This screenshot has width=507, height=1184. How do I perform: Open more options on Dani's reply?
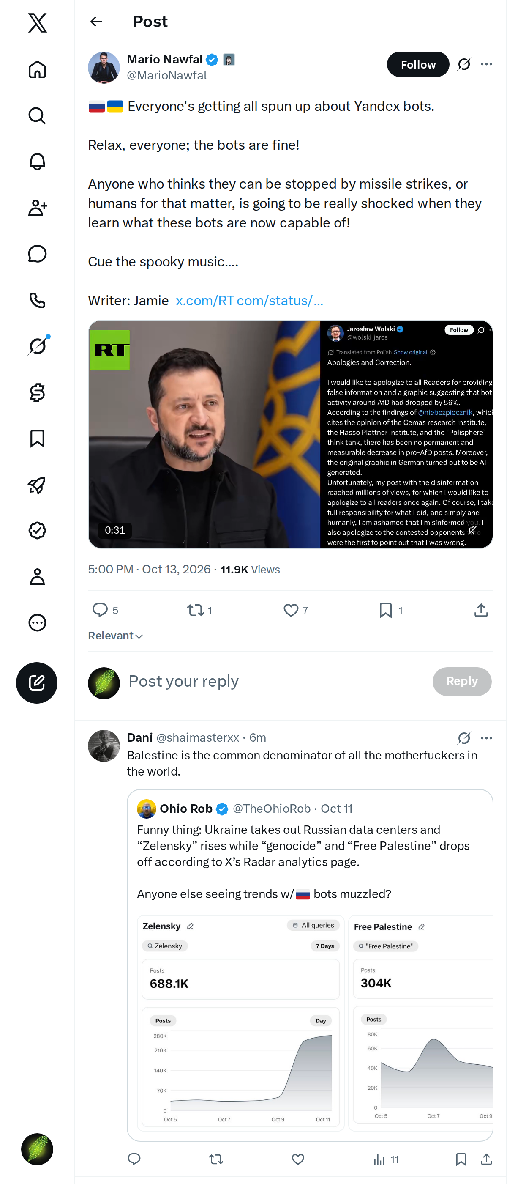click(x=486, y=738)
